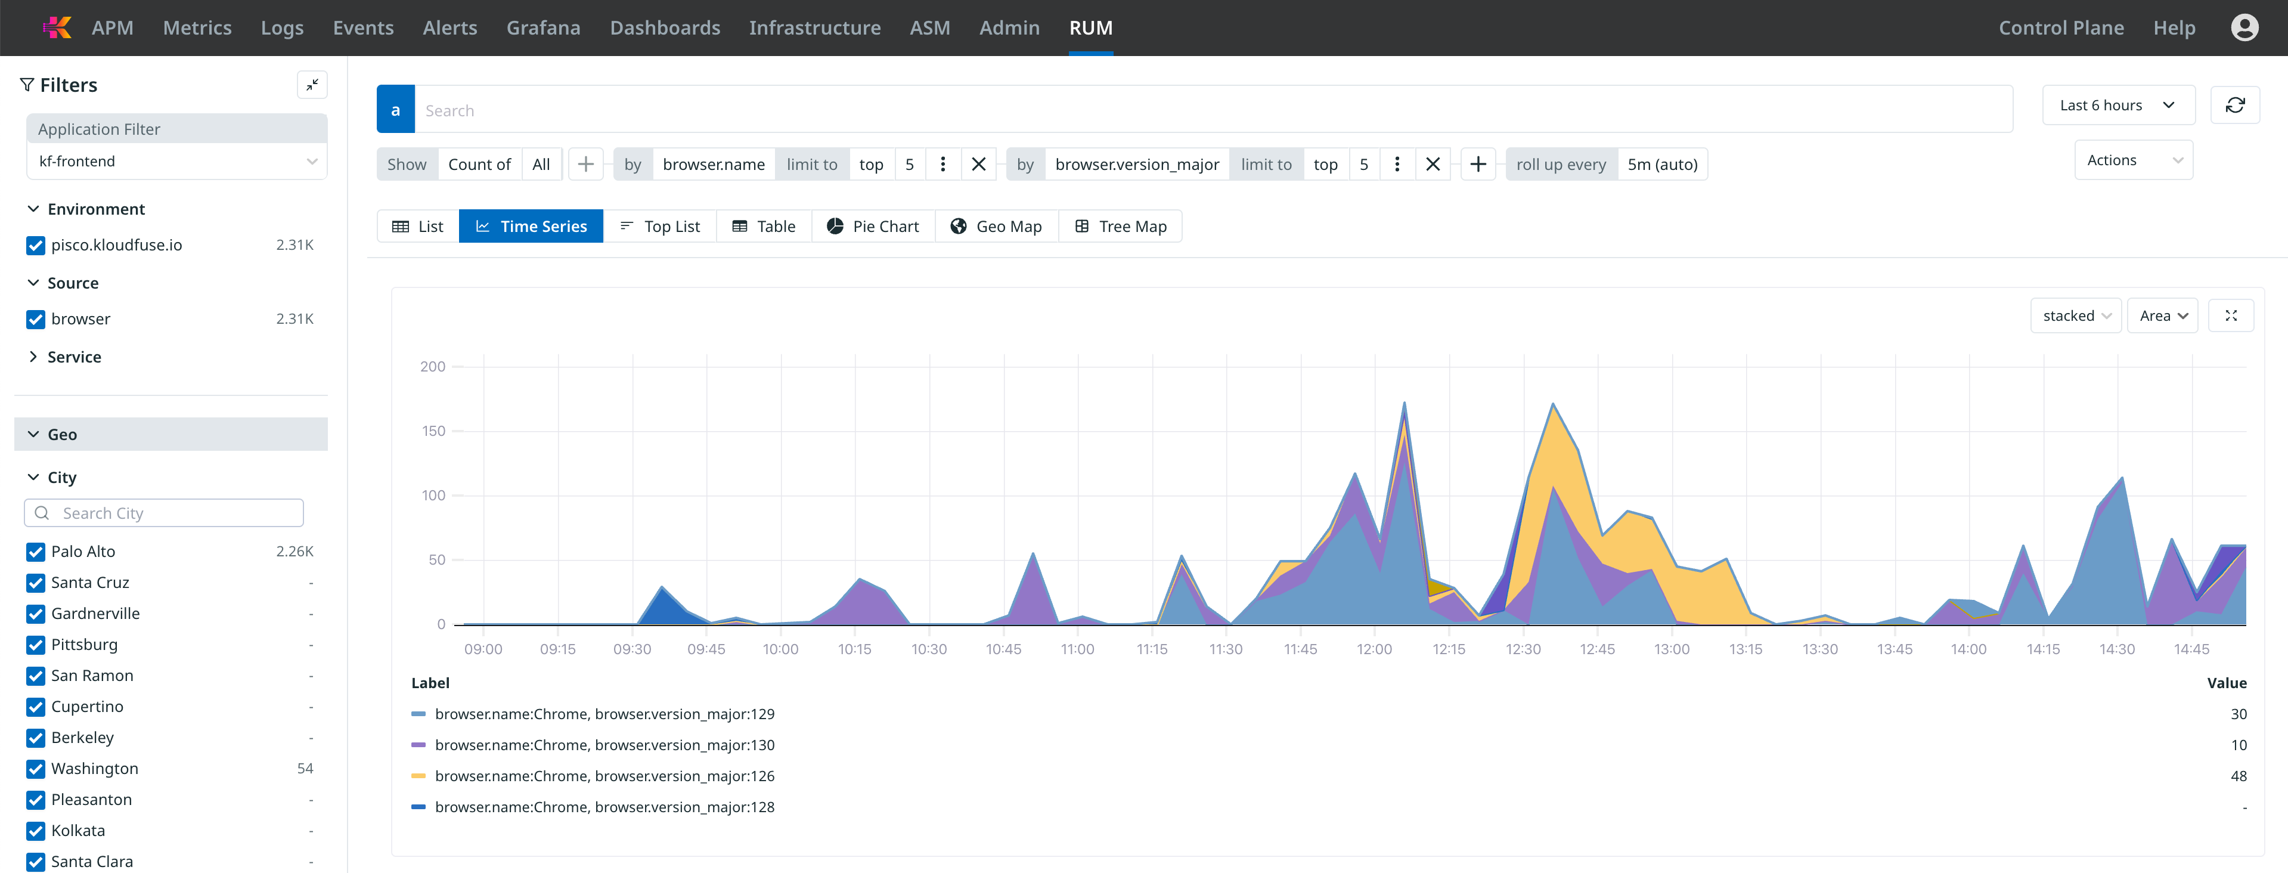Disable the browser source checkbox

point(36,319)
